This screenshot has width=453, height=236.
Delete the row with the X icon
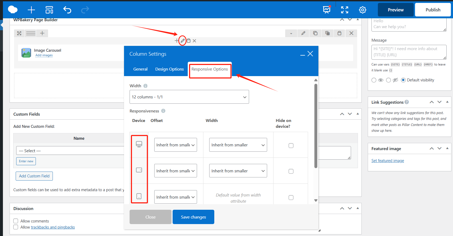[x=351, y=33]
